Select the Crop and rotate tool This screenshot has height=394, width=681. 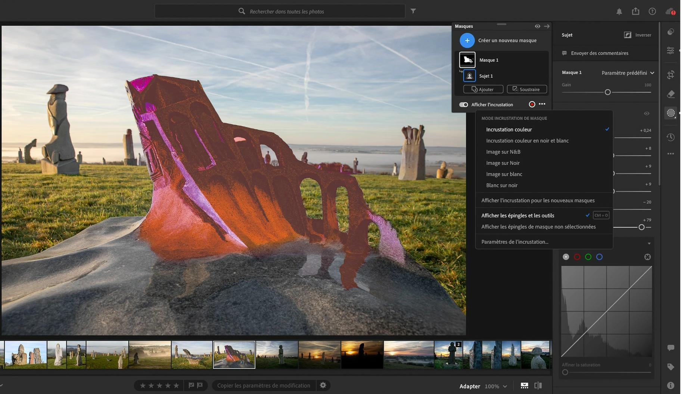[671, 75]
